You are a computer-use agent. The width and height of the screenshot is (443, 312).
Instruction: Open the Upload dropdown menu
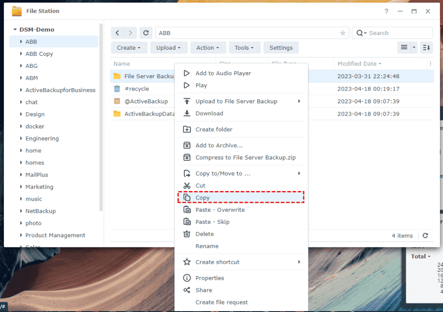(168, 48)
